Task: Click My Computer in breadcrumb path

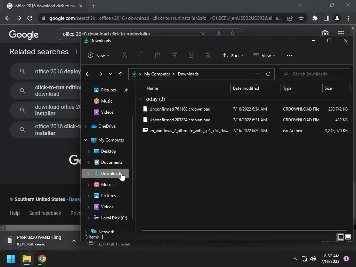Action: click(157, 74)
